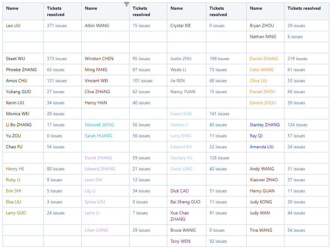Open the 128 issues link for Zachary YU

click(219, 158)
